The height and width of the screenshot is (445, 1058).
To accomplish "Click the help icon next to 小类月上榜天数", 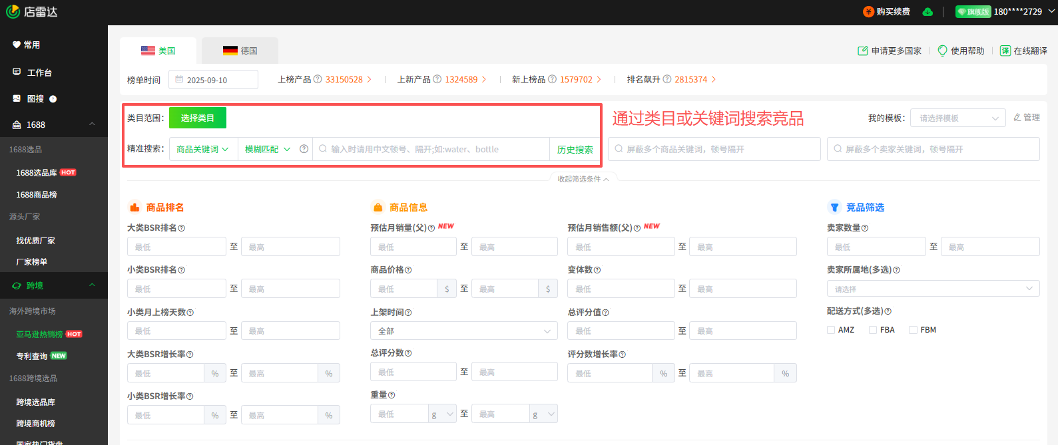I will (190, 313).
